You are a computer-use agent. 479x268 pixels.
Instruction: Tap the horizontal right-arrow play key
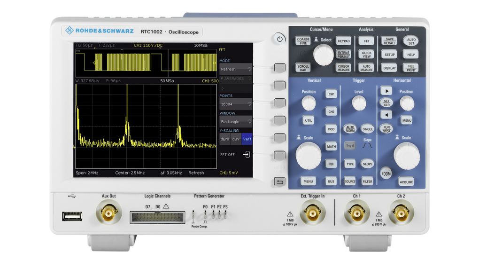pyautogui.click(x=386, y=91)
